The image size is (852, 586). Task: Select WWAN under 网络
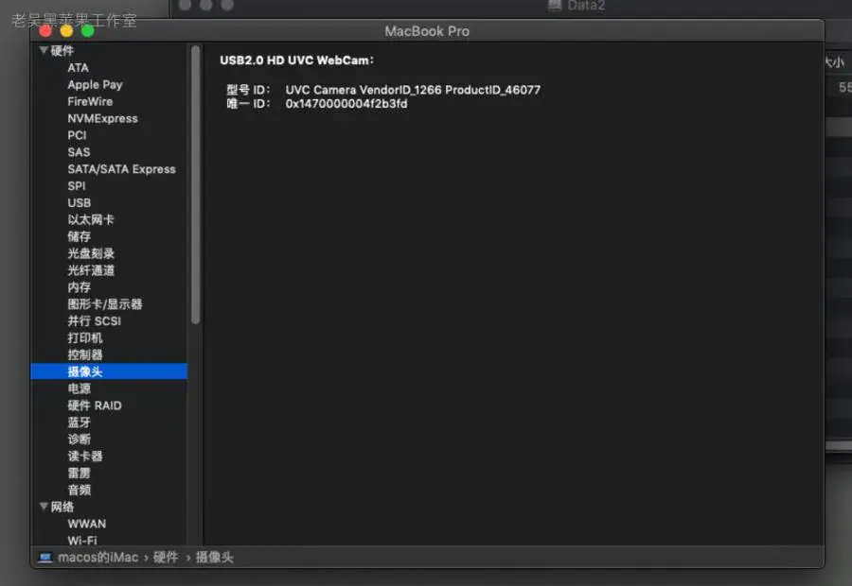click(87, 524)
